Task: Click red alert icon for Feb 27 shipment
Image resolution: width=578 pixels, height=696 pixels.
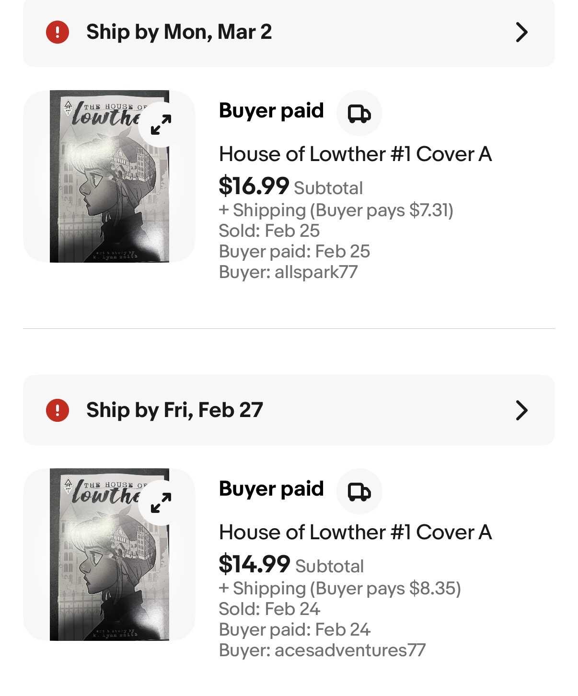Action: pyautogui.click(x=58, y=410)
